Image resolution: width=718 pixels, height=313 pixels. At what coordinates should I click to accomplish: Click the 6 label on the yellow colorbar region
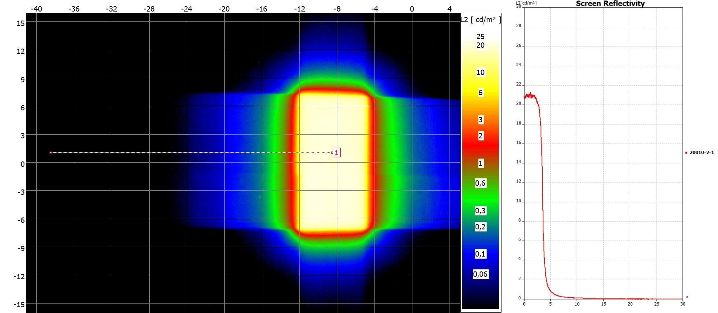click(x=480, y=93)
